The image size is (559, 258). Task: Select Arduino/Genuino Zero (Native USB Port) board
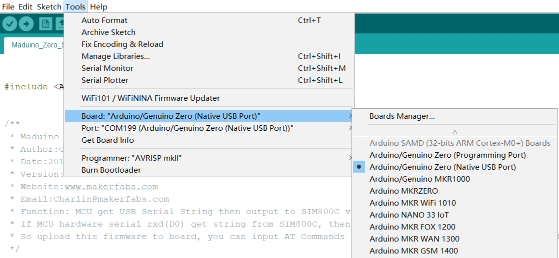coord(455,167)
